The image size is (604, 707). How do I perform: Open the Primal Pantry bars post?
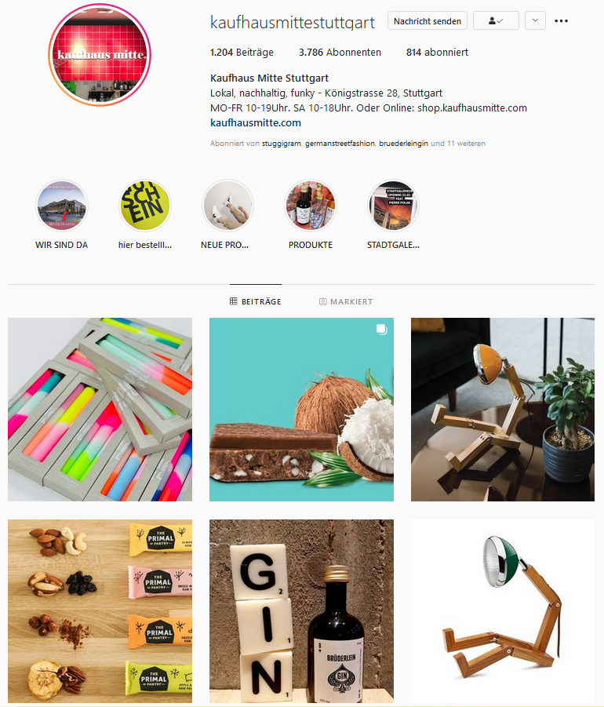[100, 611]
